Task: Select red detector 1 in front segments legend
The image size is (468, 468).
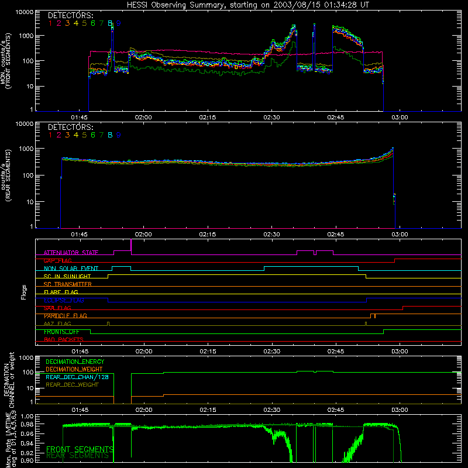Action: tap(50, 23)
